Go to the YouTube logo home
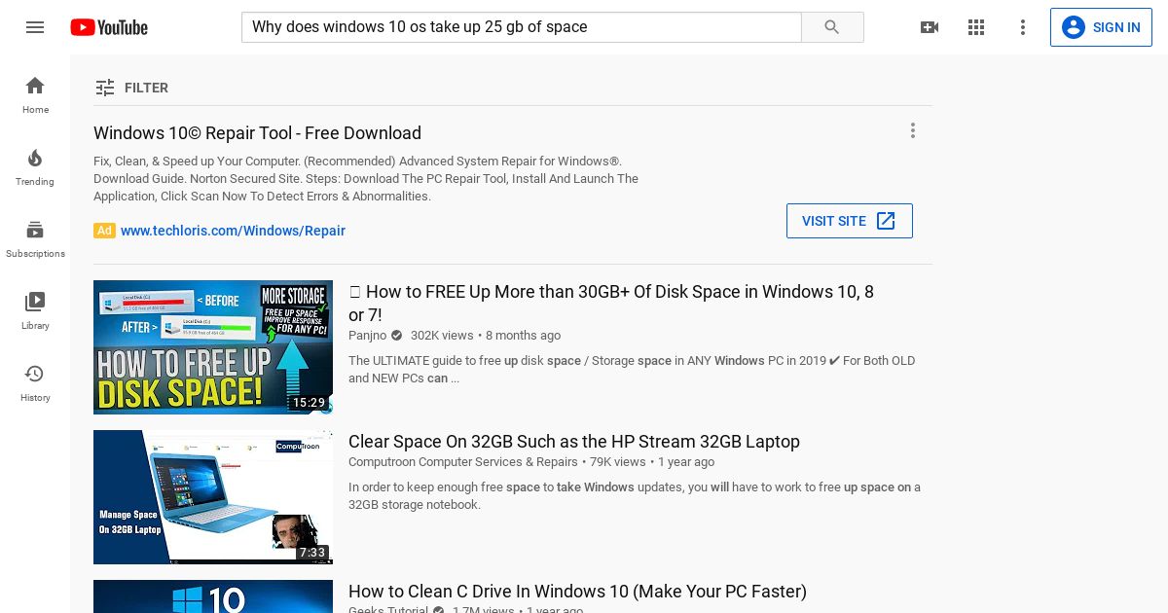 point(109,27)
